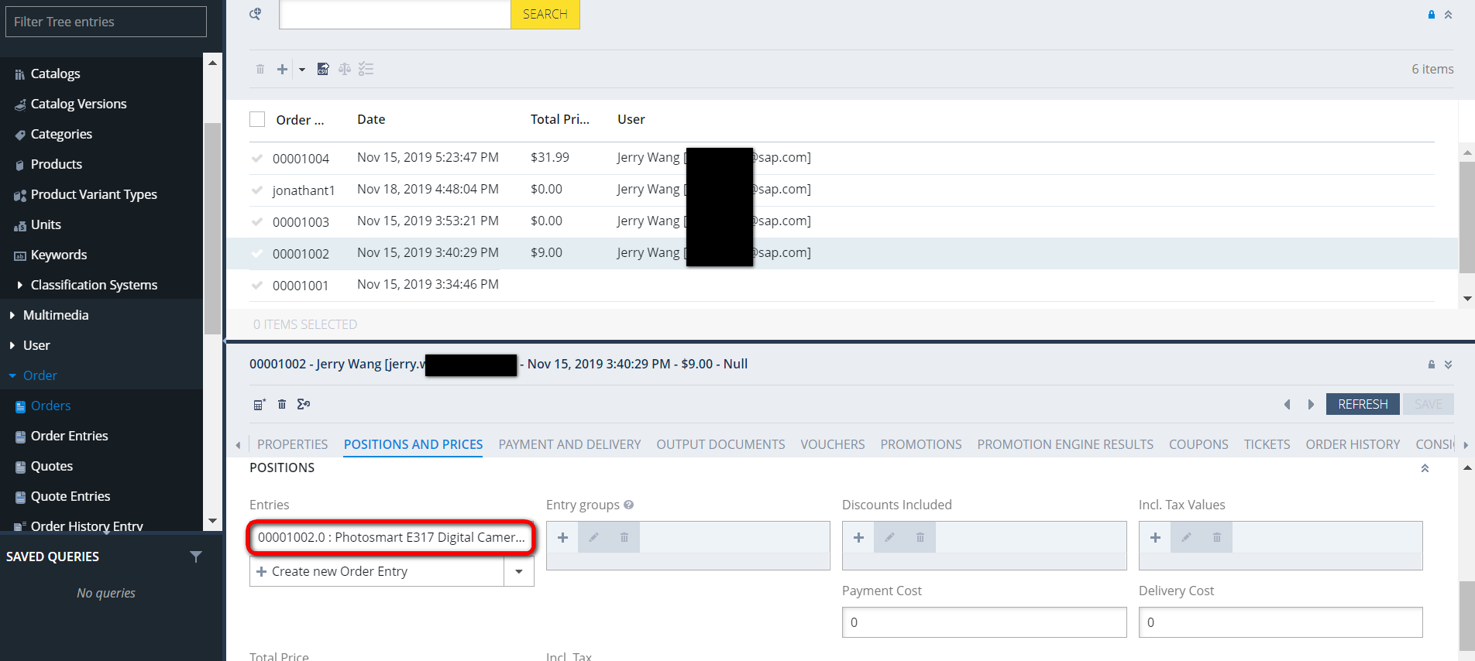Screen dimensions: 1475x661
Task: Expand the User tree node
Action: (12, 345)
